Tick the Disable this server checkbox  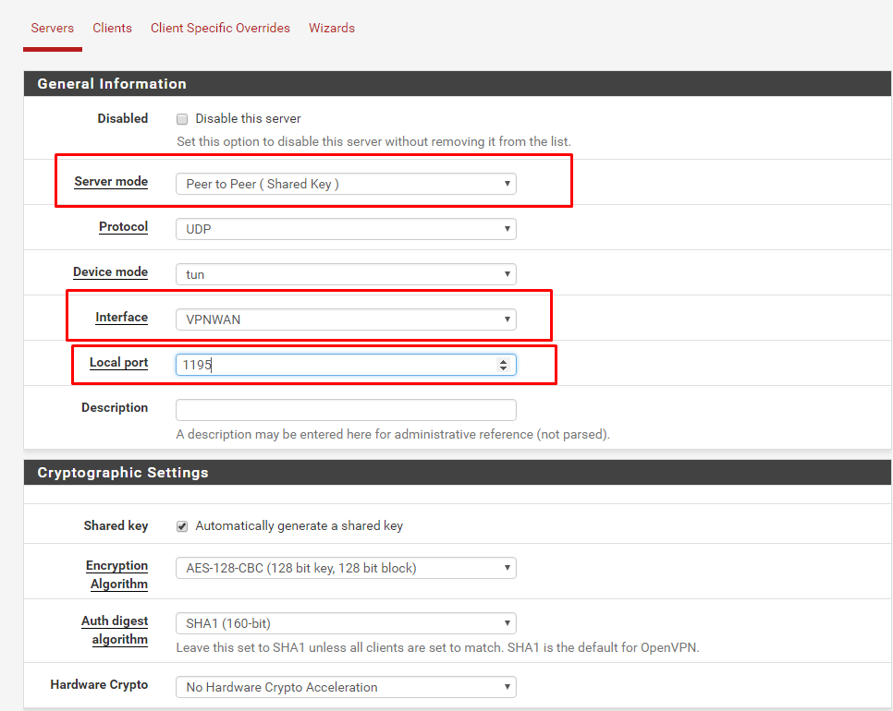(182, 119)
